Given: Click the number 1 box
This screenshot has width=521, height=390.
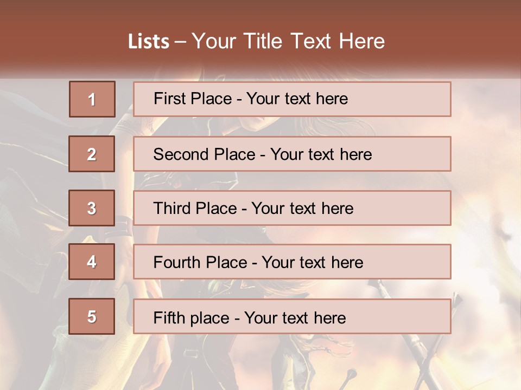Looking at the screenshot, I should tap(92, 99).
